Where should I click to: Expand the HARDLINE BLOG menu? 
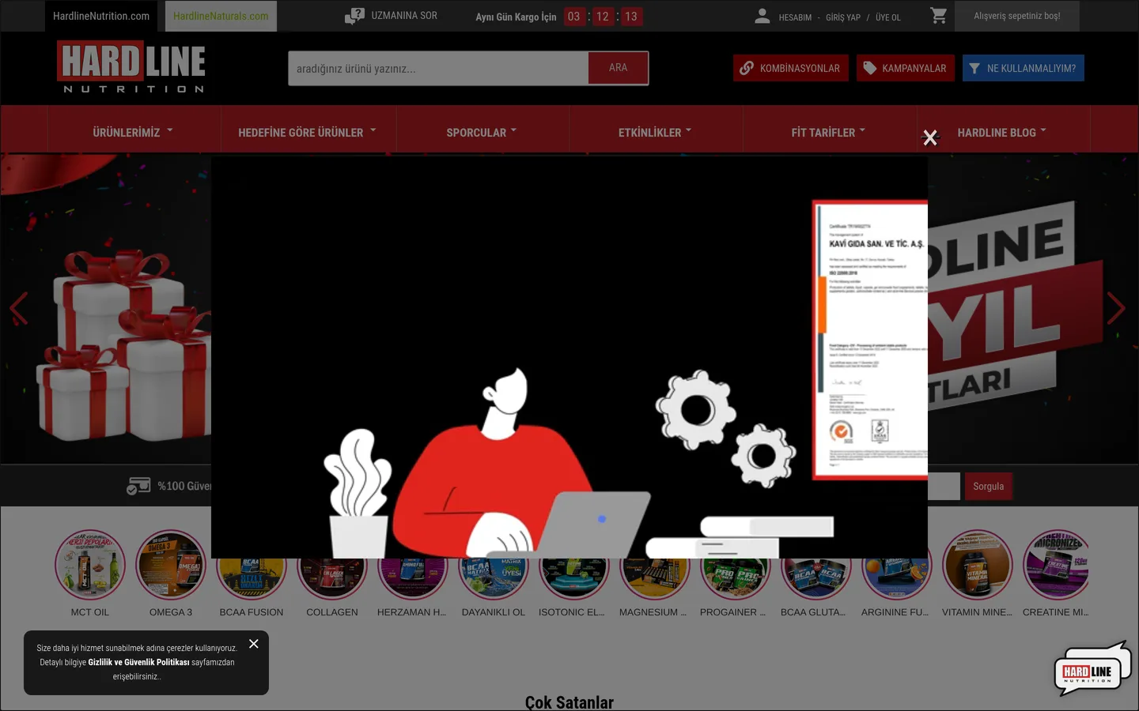click(x=1002, y=132)
